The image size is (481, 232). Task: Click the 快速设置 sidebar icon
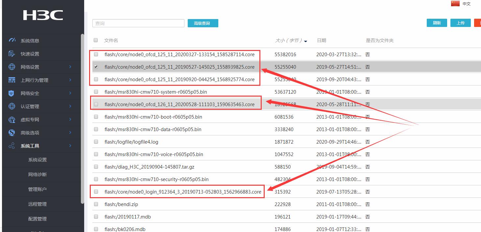pos(12,54)
